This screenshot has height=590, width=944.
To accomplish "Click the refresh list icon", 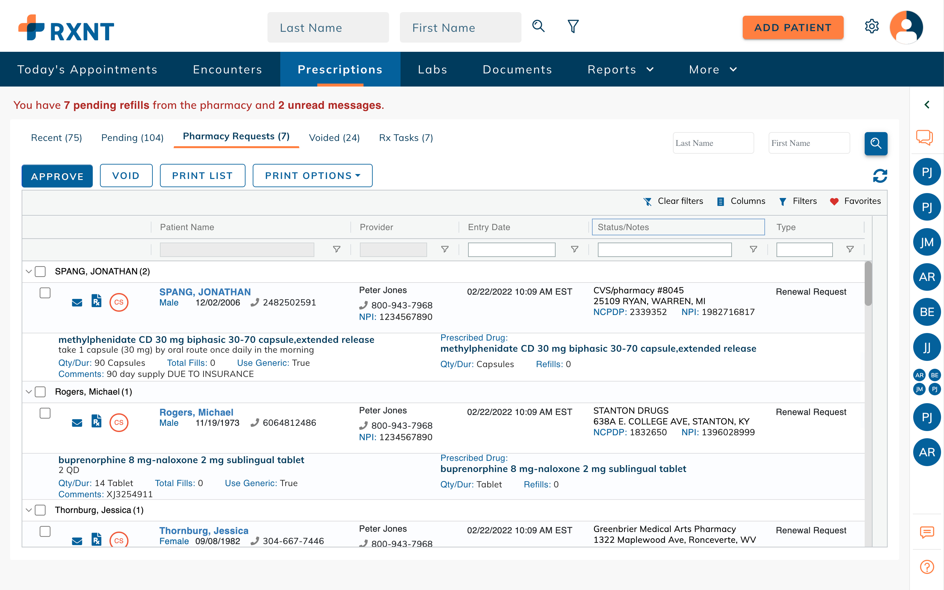I will (880, 176).
